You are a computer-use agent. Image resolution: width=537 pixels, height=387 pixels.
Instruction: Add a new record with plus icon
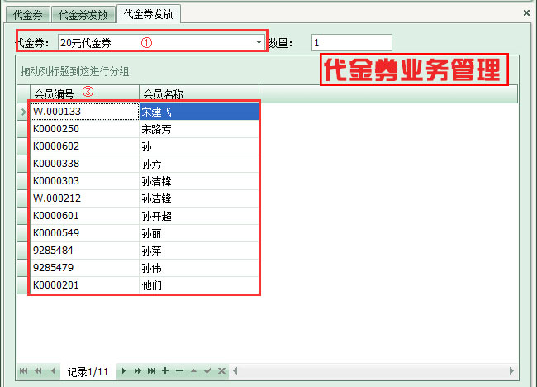tap(166, 371)
